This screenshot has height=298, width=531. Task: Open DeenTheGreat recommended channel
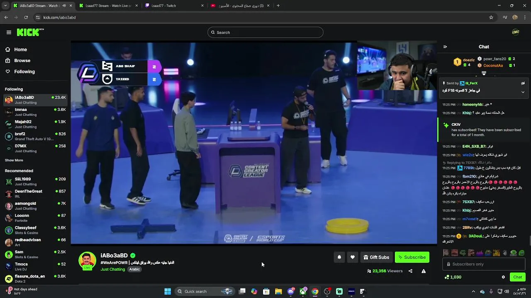pos(35,194)
